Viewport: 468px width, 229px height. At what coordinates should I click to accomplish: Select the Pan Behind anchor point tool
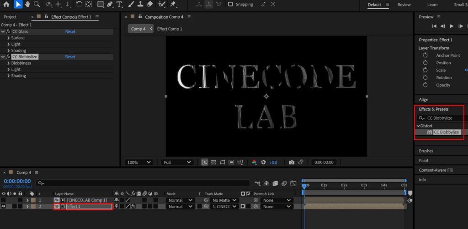coord(89,4)
